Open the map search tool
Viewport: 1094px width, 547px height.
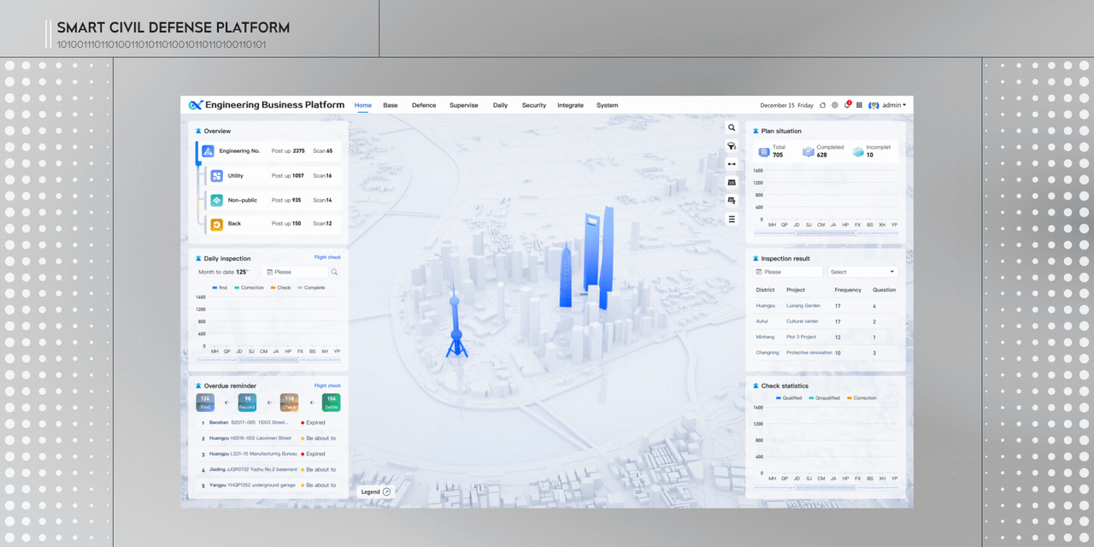click(x=732, y=127)
